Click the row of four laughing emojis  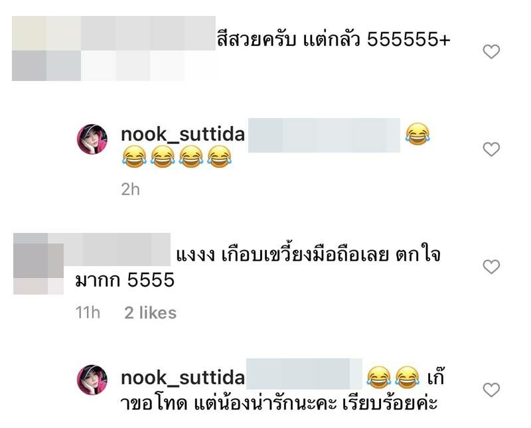click(177, 157)
